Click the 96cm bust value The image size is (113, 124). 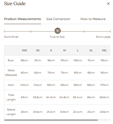(x=51, y=60)
